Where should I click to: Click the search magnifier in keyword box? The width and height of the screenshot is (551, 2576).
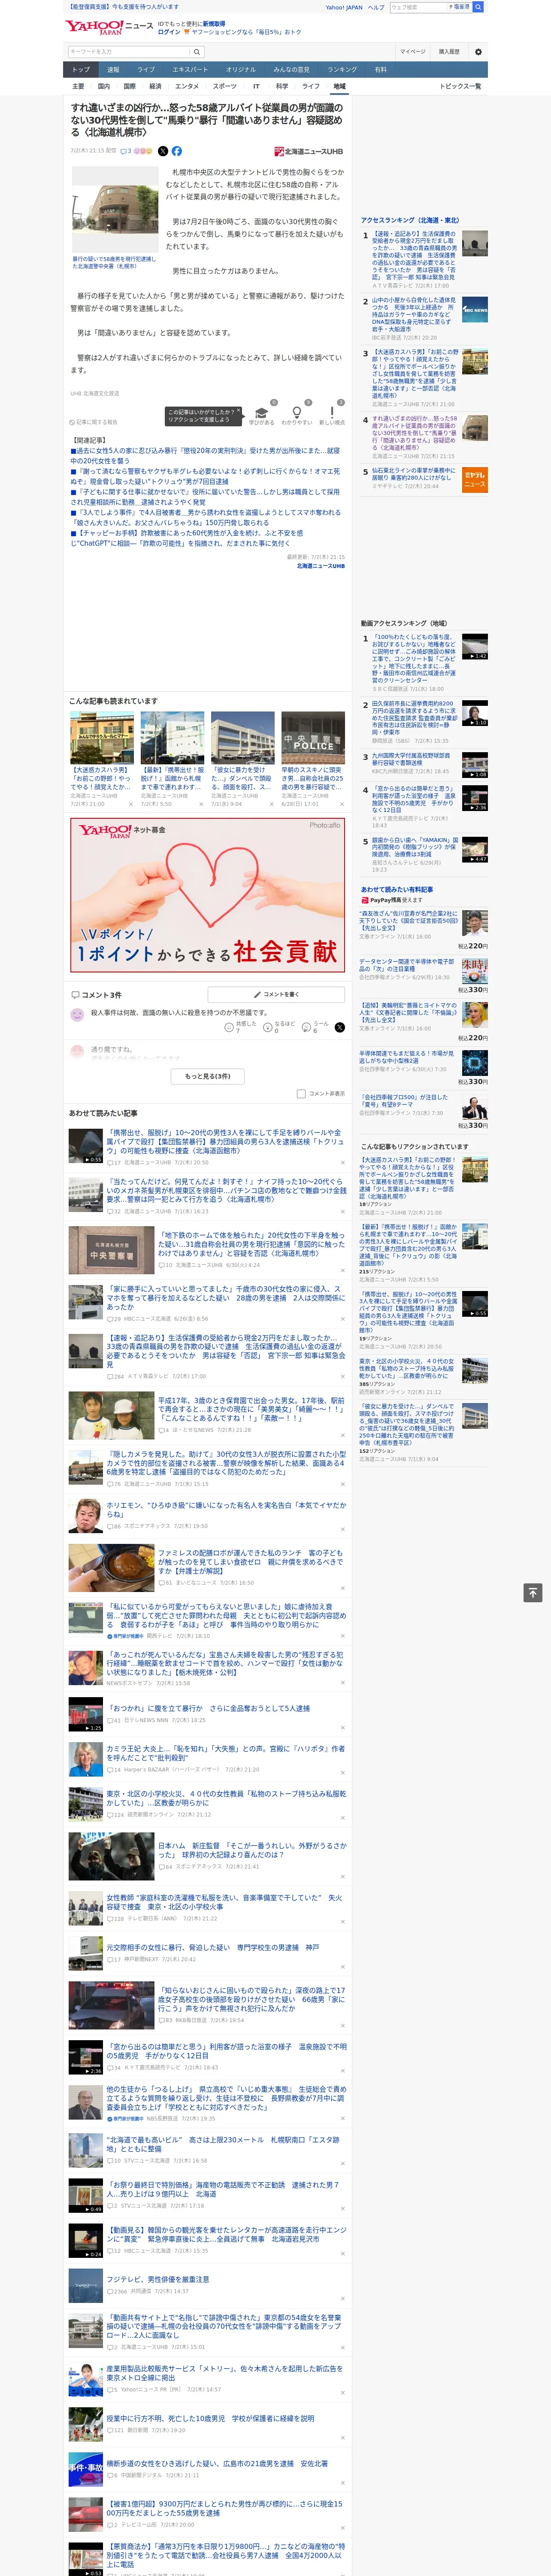pos(196,52)
